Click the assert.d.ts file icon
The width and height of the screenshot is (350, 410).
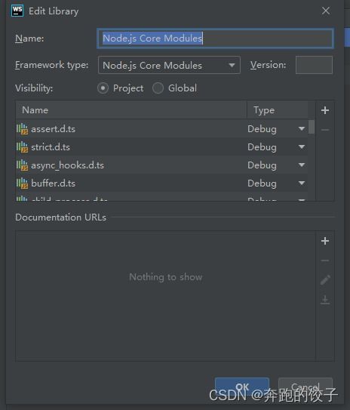(x=22, y=129)
